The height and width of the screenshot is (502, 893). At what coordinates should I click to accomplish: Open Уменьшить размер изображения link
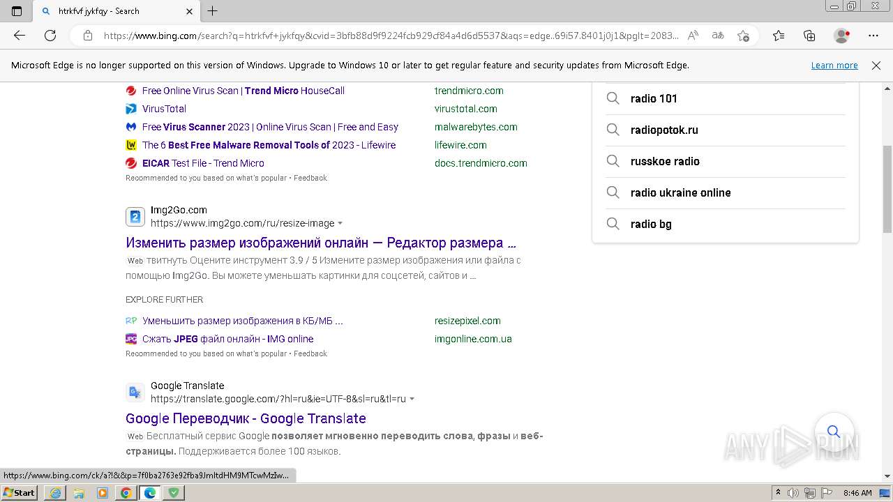(x=243, y=321)
